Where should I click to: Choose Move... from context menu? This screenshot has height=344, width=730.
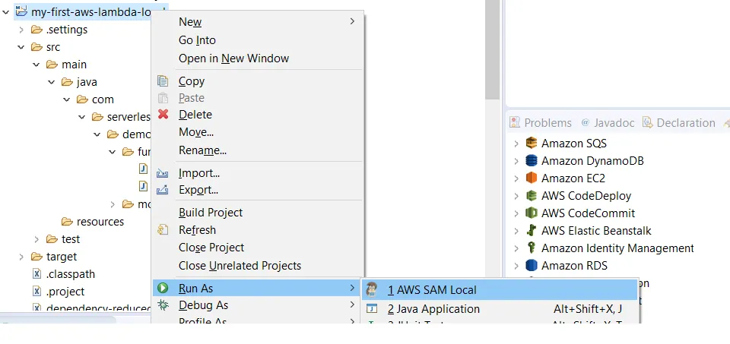(x=258, y=132)
